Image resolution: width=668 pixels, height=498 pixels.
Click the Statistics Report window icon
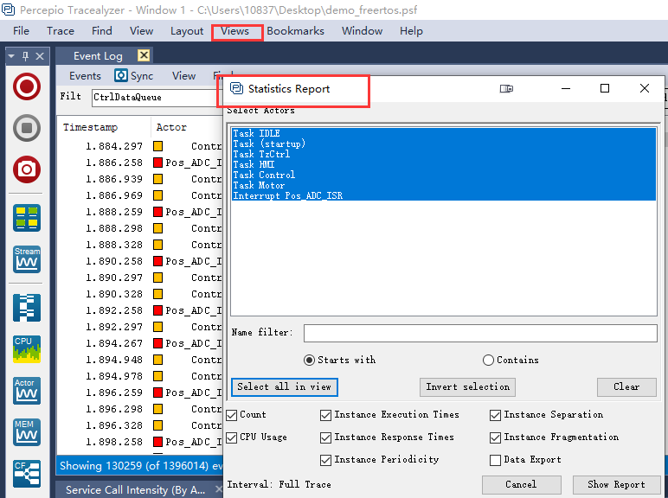click(236, 88)
